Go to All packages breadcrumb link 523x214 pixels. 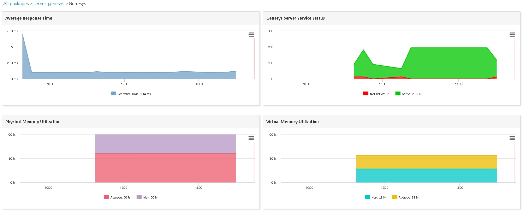coord(16,3)
